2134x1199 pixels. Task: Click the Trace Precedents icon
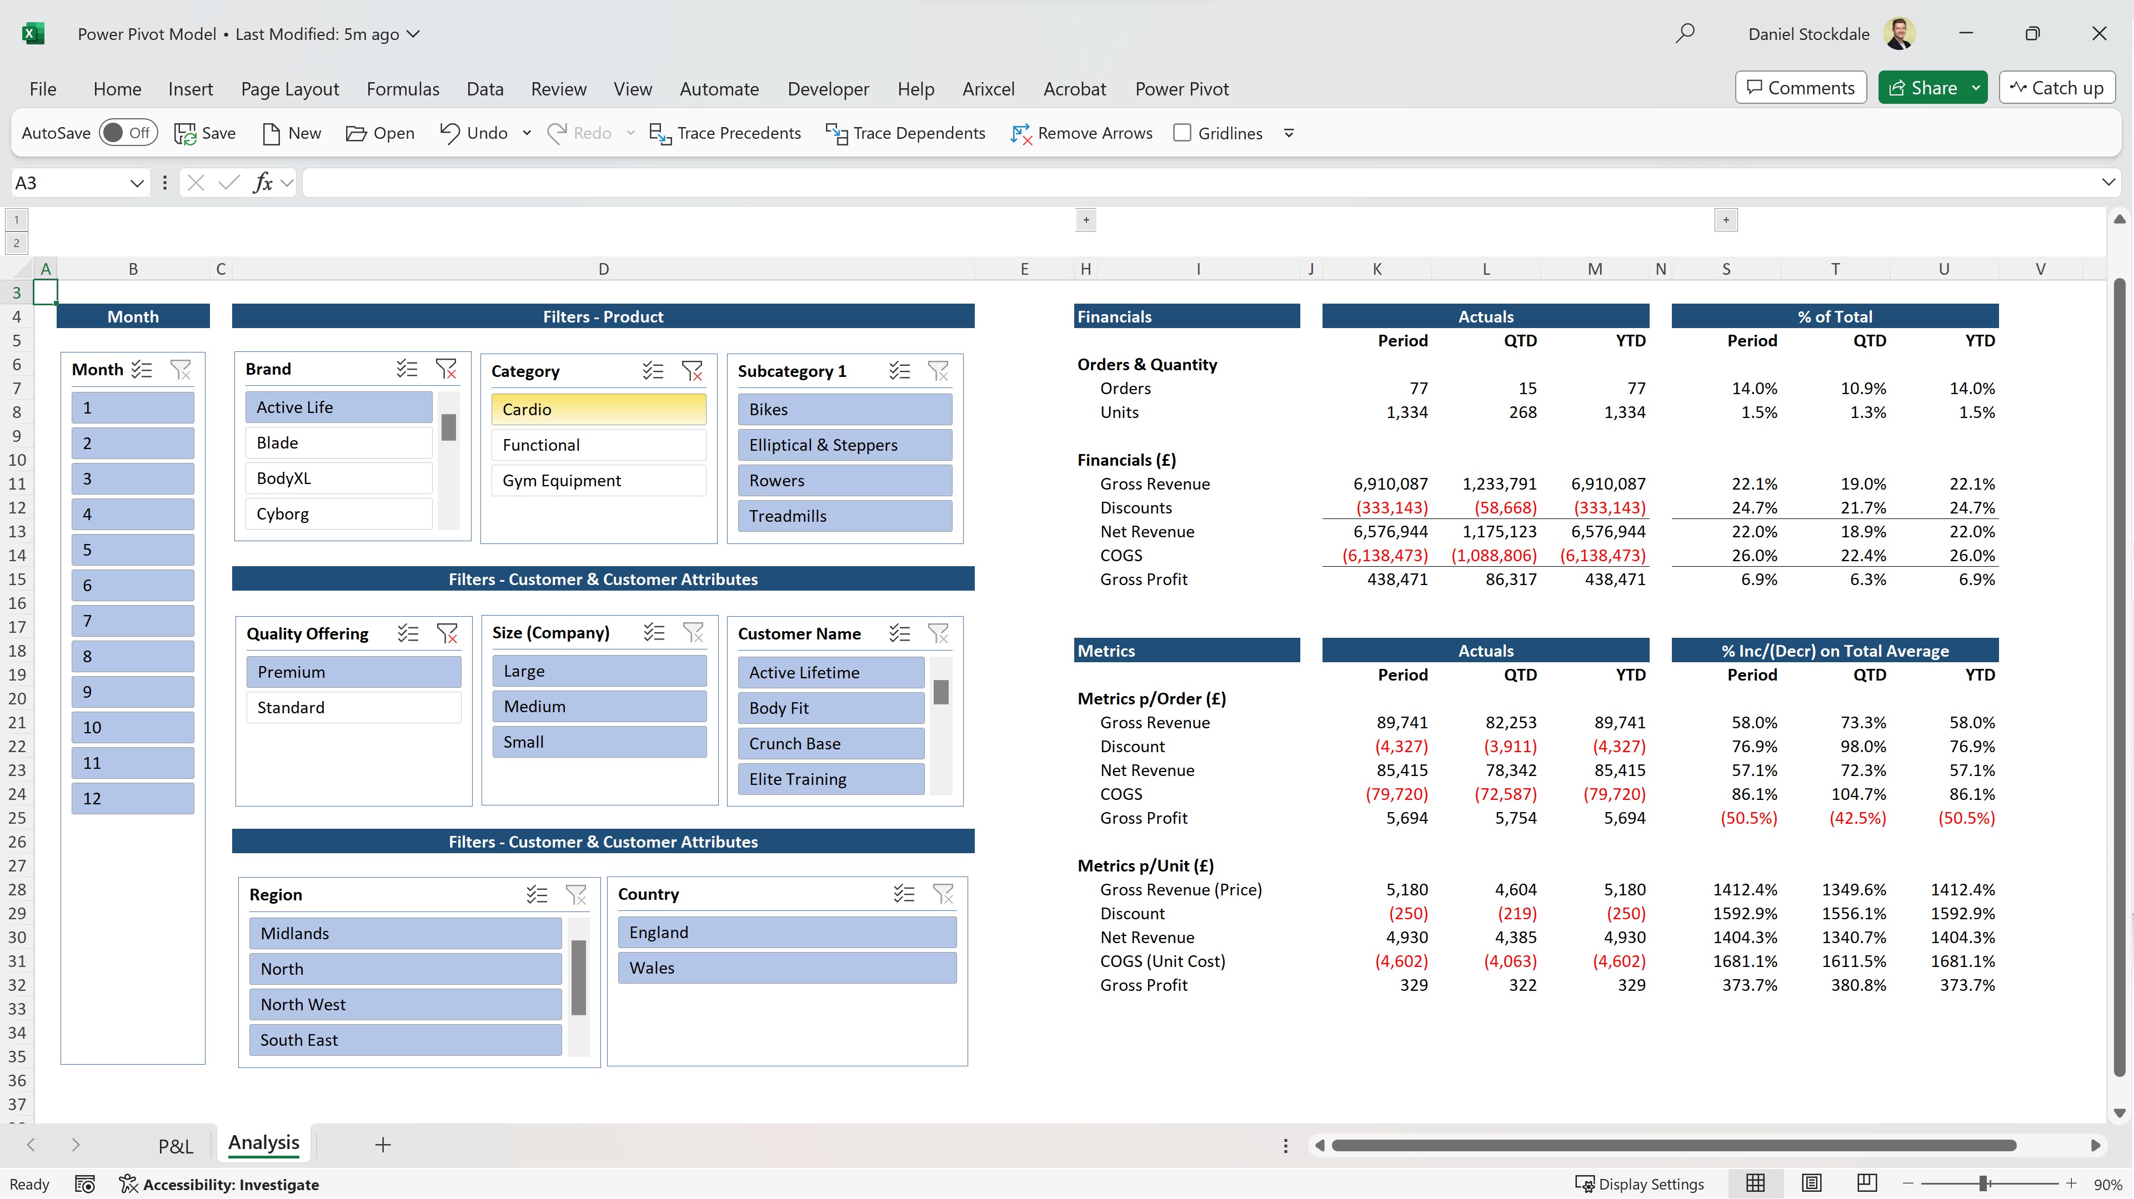[660, 133]
